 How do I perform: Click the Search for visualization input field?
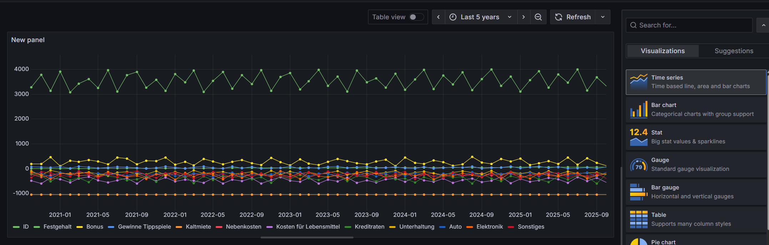(689, 25)
